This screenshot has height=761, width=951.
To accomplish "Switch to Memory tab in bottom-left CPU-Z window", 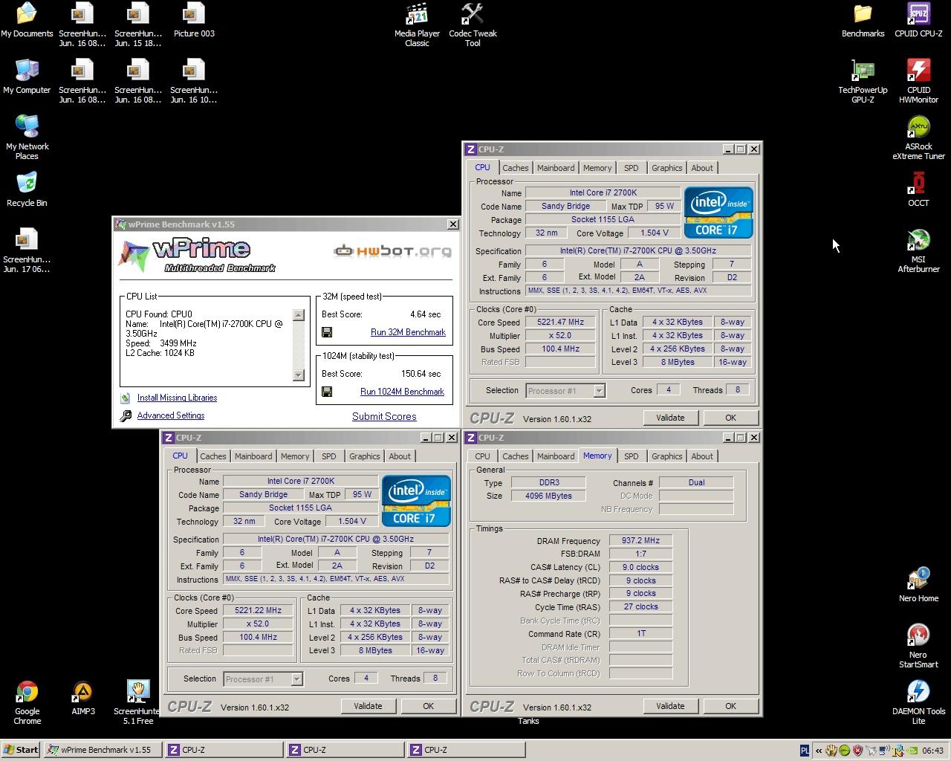I will [x=295, y=456].
